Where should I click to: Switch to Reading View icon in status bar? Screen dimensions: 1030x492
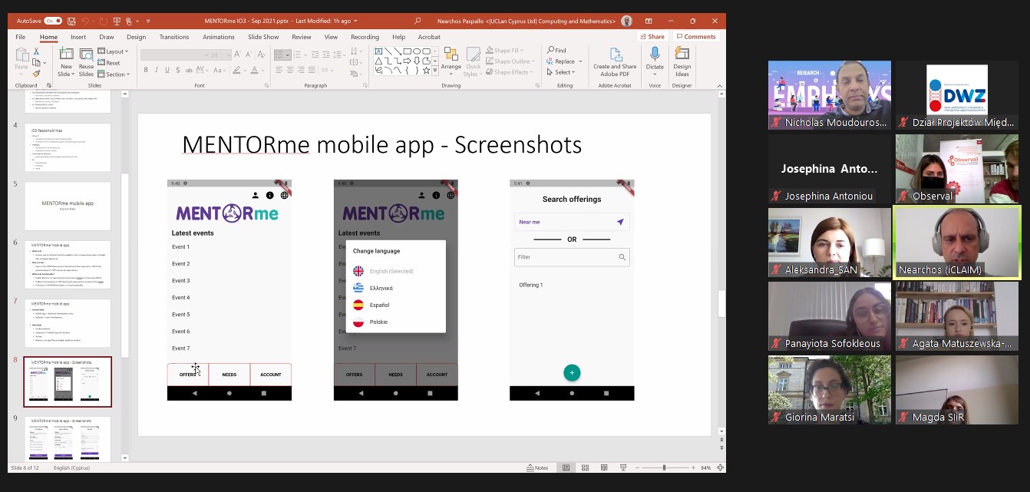click(604, 467)
